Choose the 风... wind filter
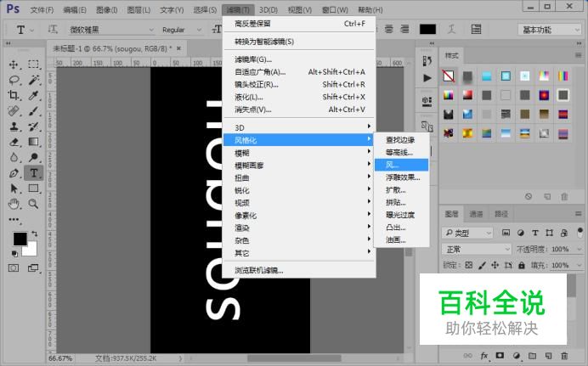 pyautogui.click(x=401, y=165)
